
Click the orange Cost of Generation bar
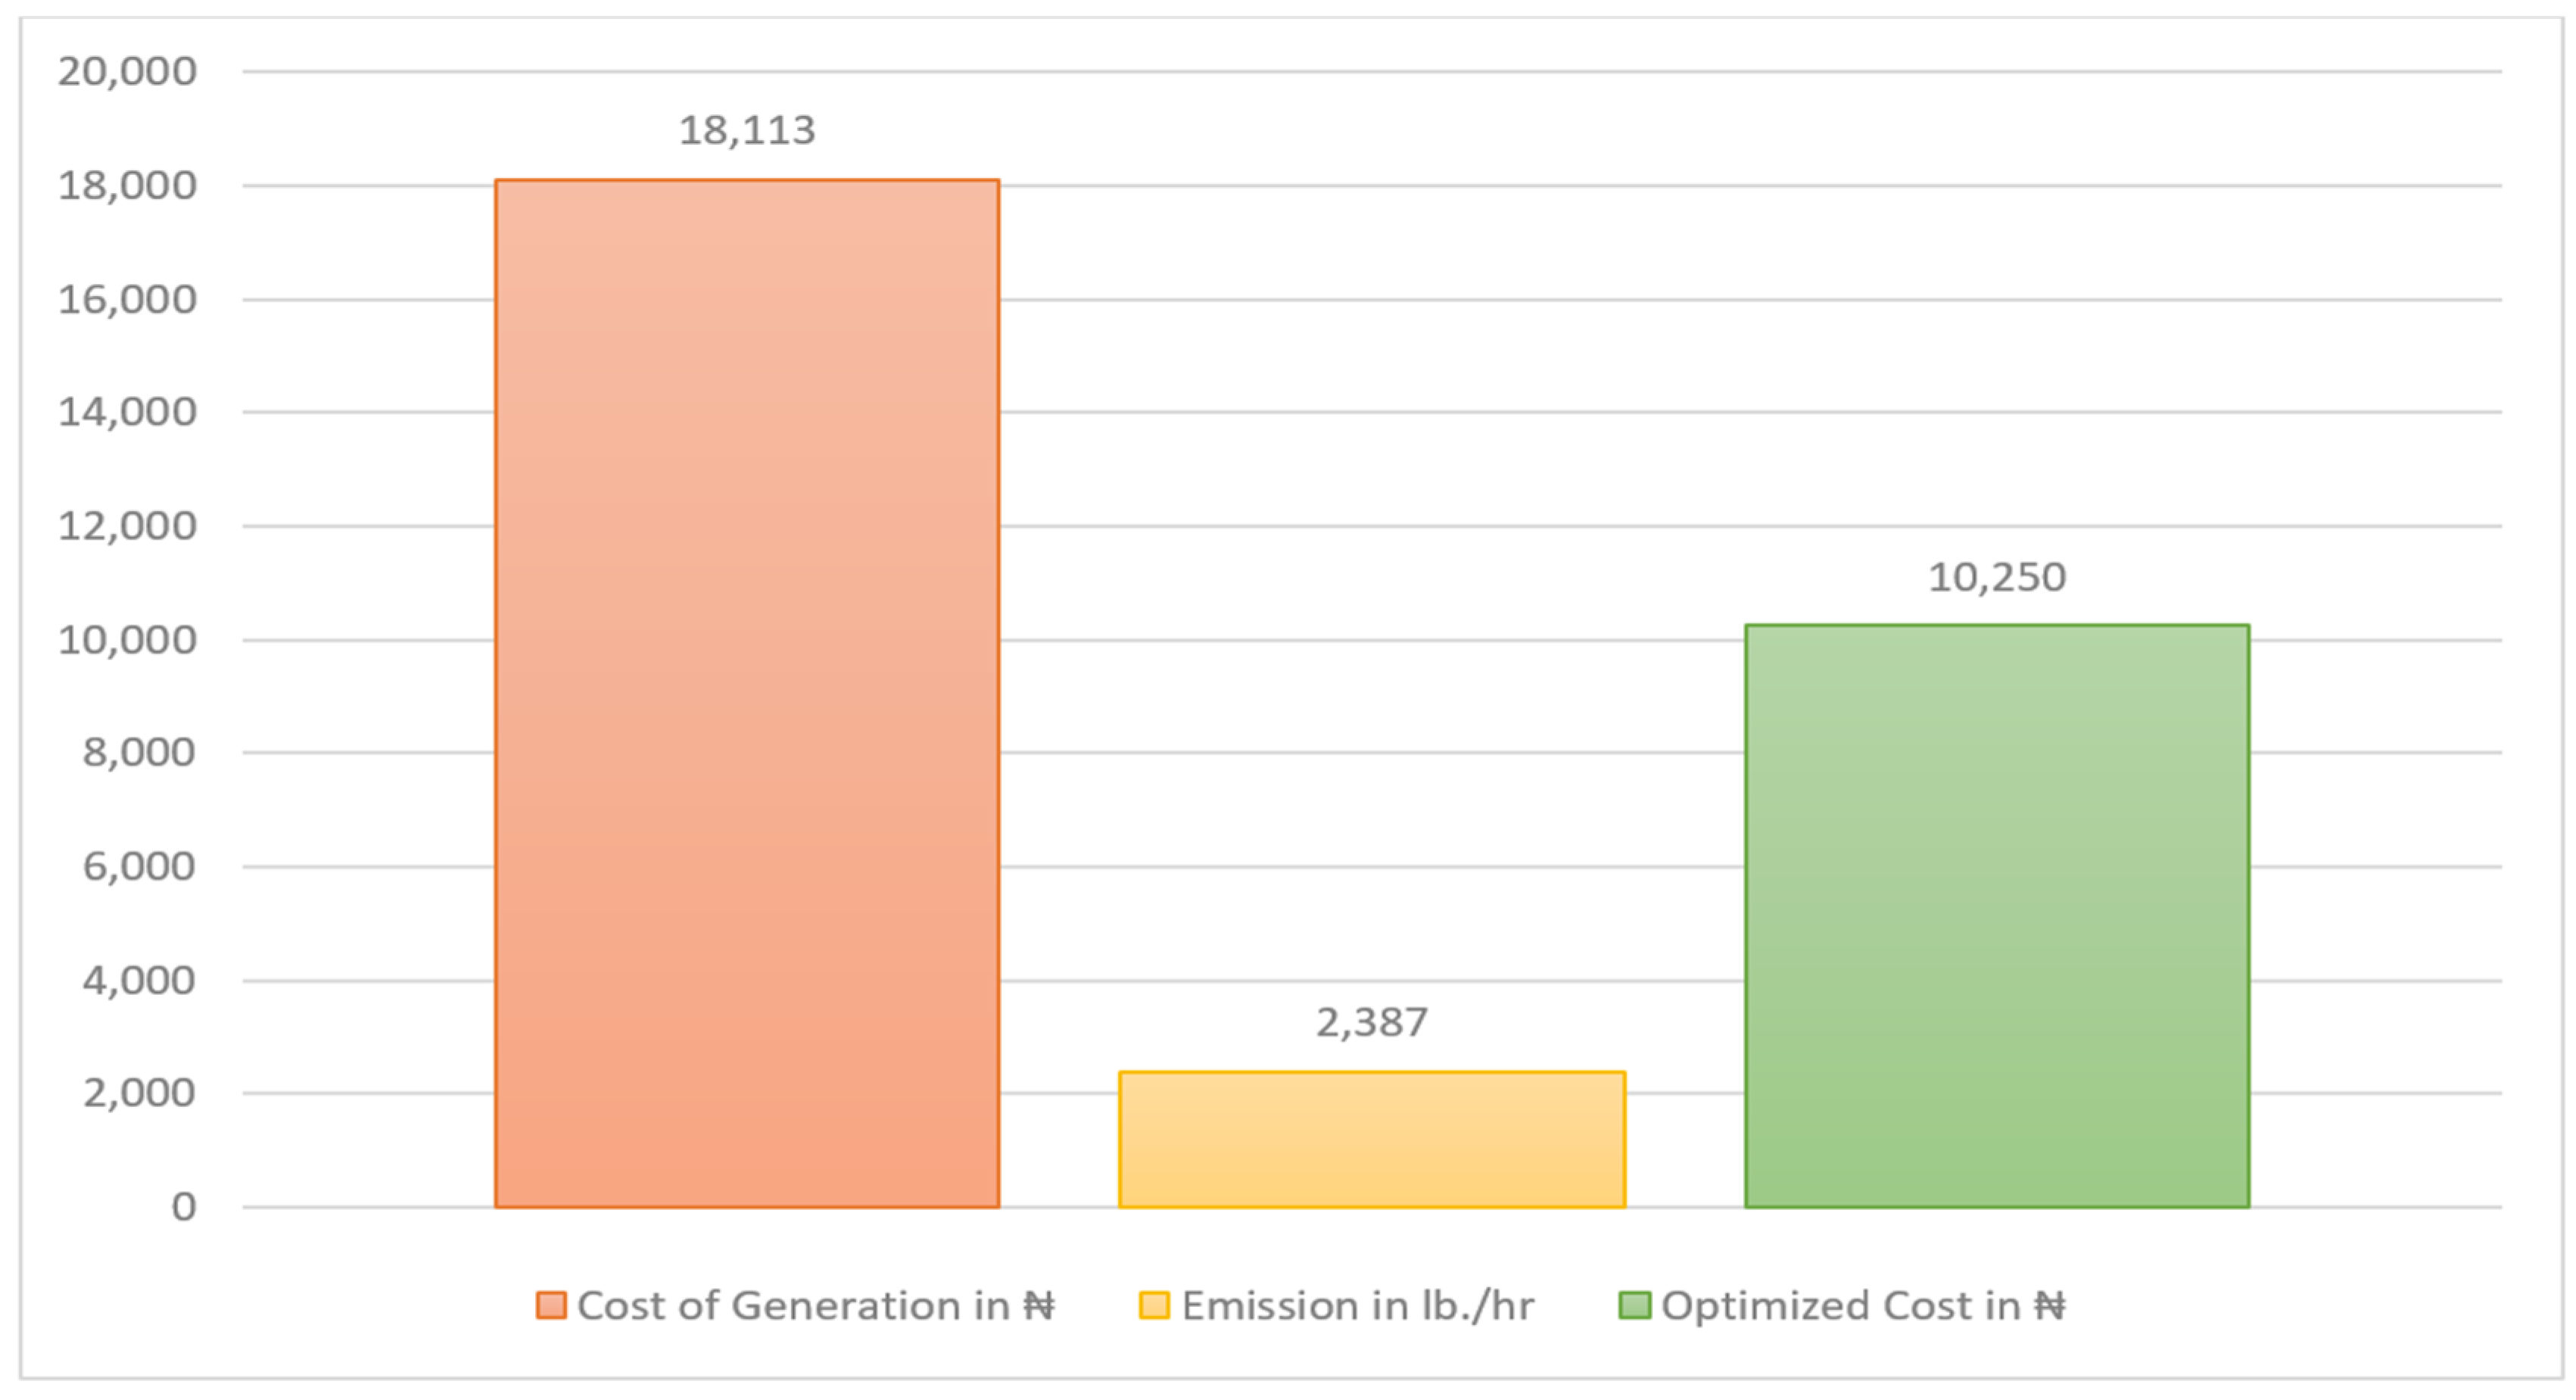[747, 693]
